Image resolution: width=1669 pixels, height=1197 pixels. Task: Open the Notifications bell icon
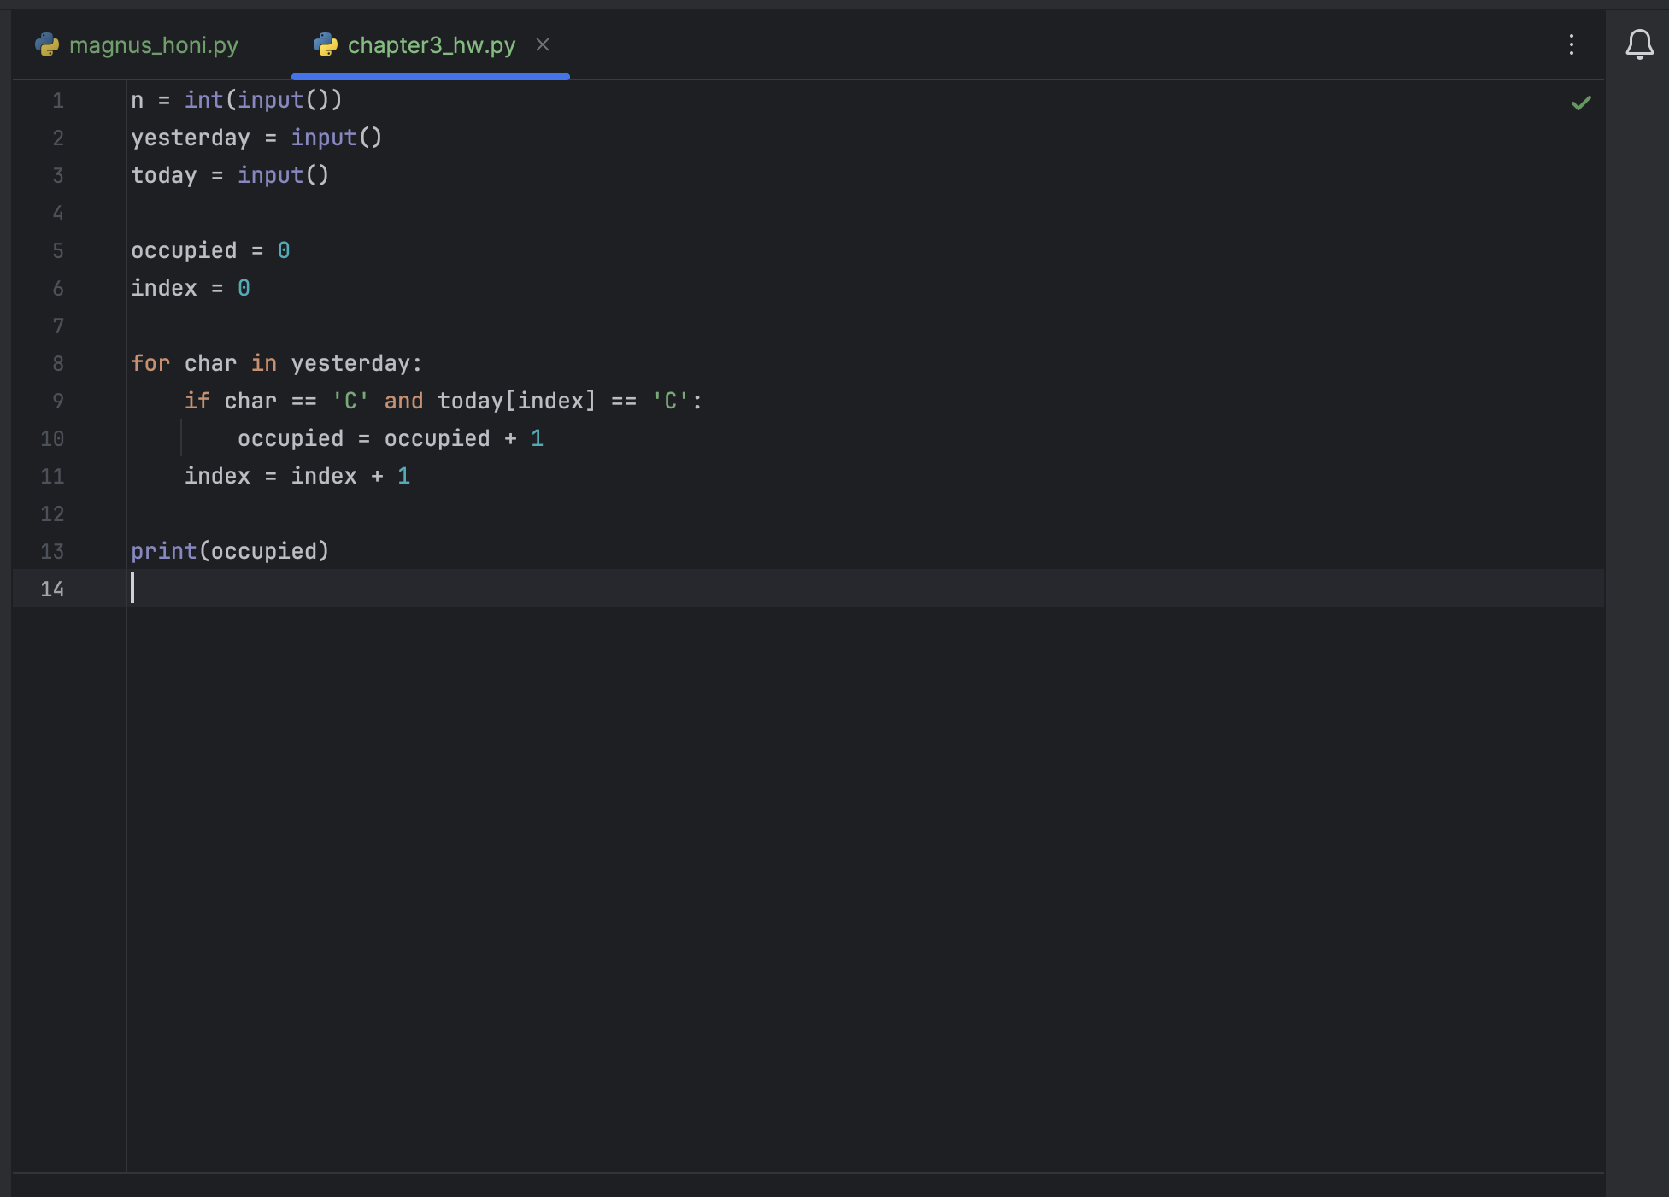pyautogui.click(x=1638, y=44)
